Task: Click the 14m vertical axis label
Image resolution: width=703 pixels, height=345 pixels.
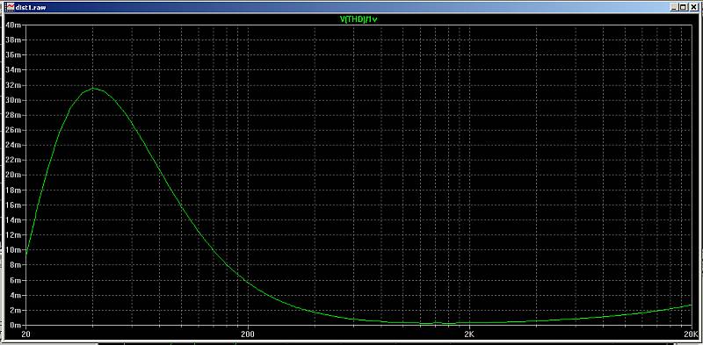Action: [x=12, y=220]
